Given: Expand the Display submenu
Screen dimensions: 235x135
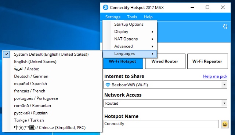Looking at the screenshot, I should [130, 32].
